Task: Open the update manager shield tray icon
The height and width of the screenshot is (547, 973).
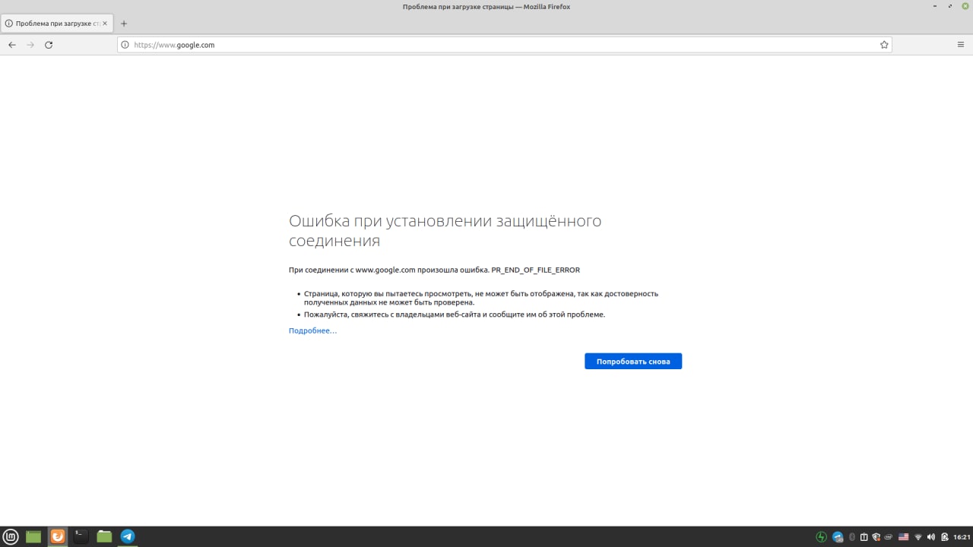Action: [876, 537]
